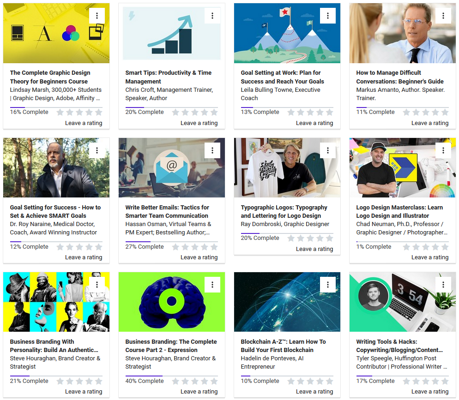The image size is (459, 400).
Task: Click Leave a rating under Graphic Design Theory
Action: tap(84, 123)
